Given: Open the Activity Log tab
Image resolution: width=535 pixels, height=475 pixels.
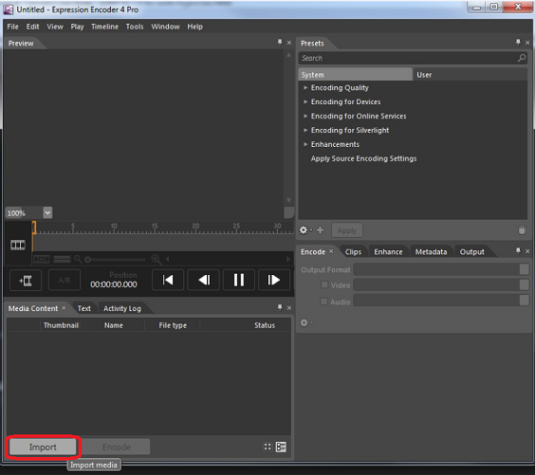Looking at the screenshot, I should (122, 308).
